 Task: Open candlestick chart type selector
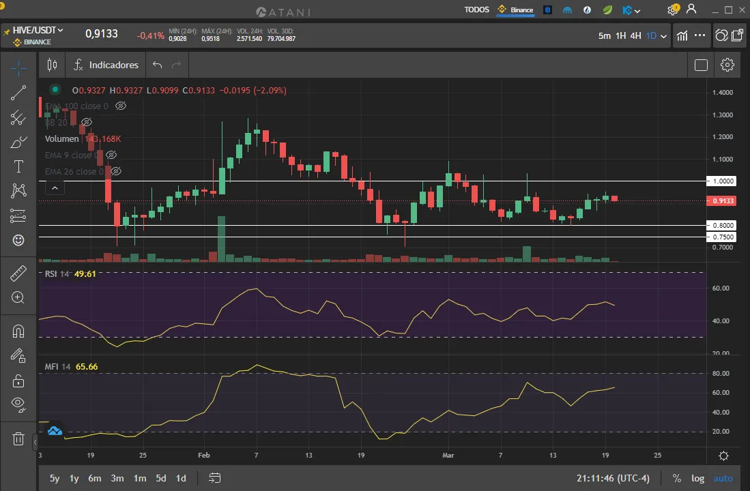point(52,65)
